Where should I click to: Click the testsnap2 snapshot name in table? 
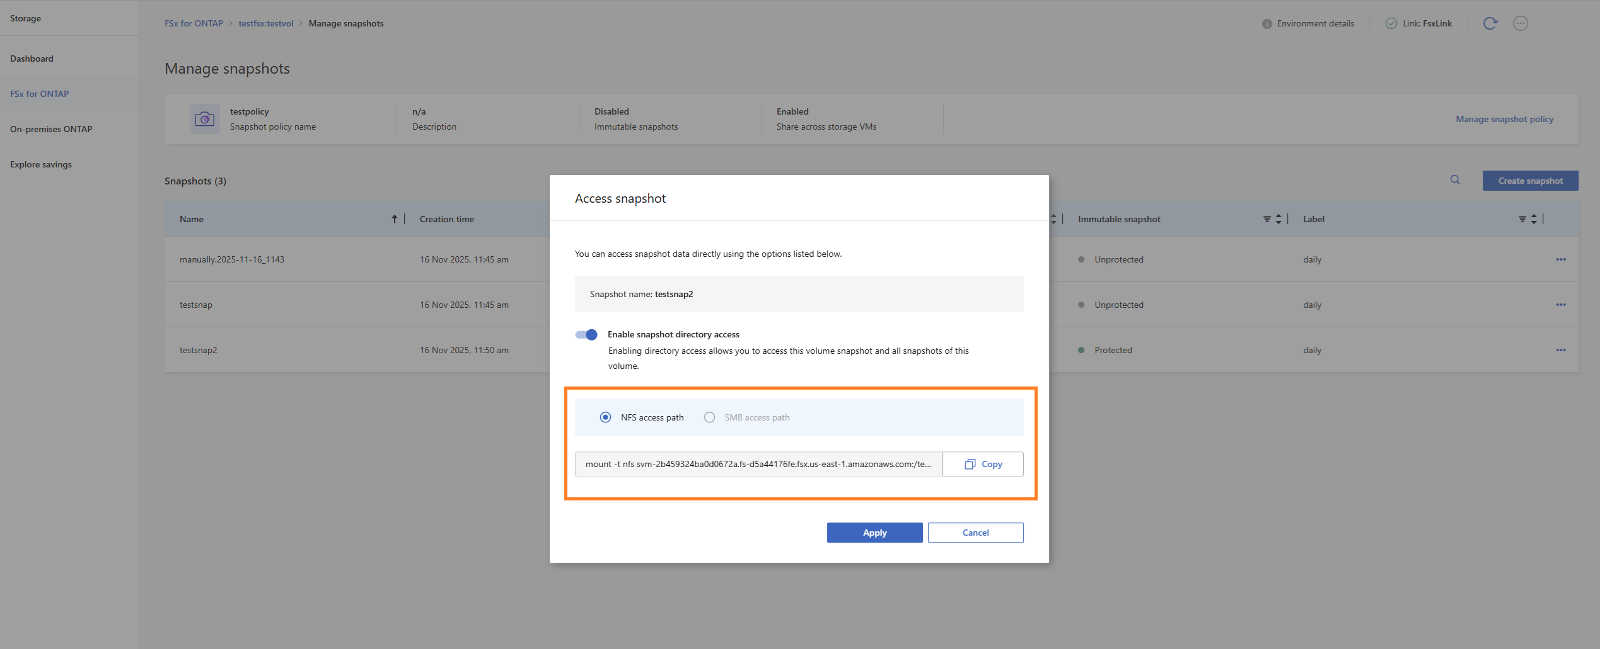[x=198, y=350]
